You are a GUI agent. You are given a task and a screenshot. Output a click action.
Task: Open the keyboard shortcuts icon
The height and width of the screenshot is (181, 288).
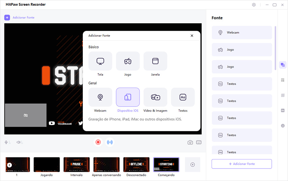click(199, 143)
